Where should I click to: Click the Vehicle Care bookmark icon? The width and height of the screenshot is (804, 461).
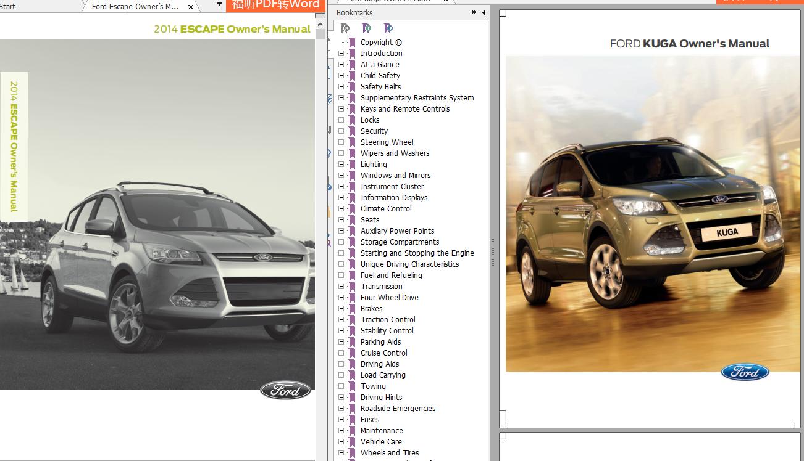(x=351, y=442)
